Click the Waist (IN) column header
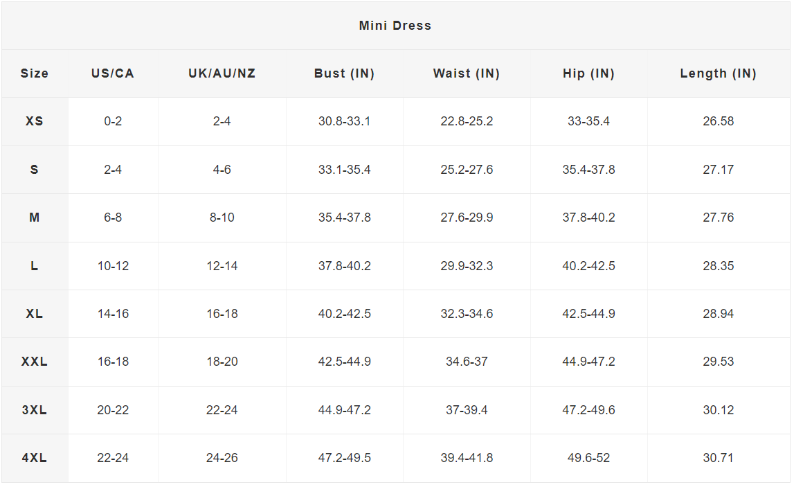The width and height of the screenshot is (794, 487). tap(467, 73)
